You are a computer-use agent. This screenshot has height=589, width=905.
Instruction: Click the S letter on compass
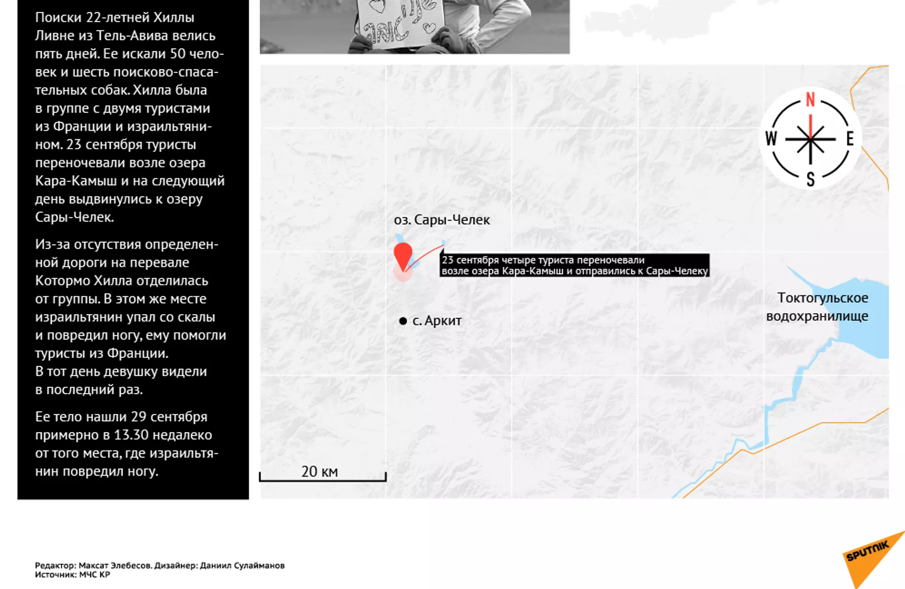pos(810,179)
